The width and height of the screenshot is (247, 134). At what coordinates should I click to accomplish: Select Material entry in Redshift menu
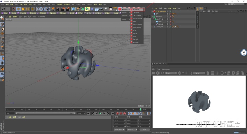137,10
